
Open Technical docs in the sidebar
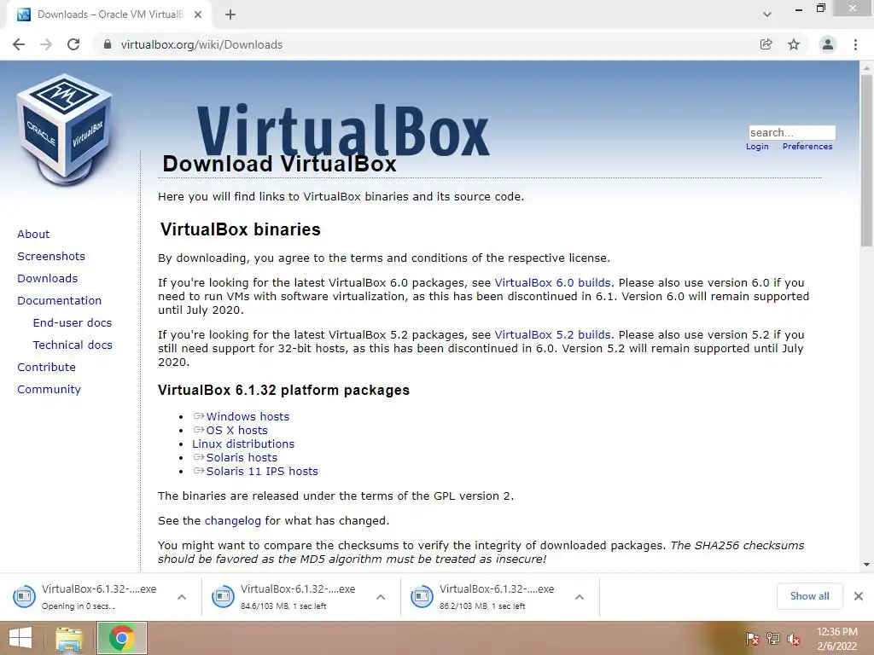(73, 345)
